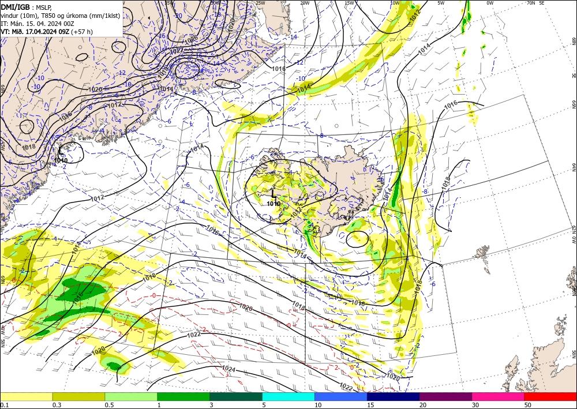577x409 pixels.
Task: Select the light green 0.5–1 legend swatch
Action: tap(131, 396)
